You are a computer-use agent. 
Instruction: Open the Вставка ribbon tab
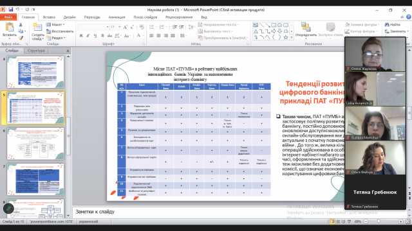click(x=49, y=17)
